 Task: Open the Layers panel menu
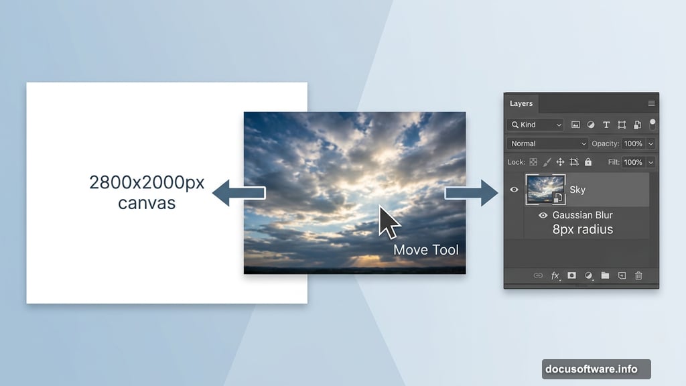coord(651,103)
